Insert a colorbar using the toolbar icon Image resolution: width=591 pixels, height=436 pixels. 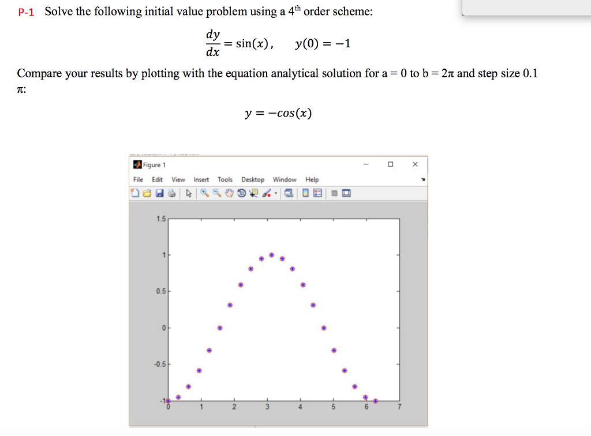click(306, 193)
